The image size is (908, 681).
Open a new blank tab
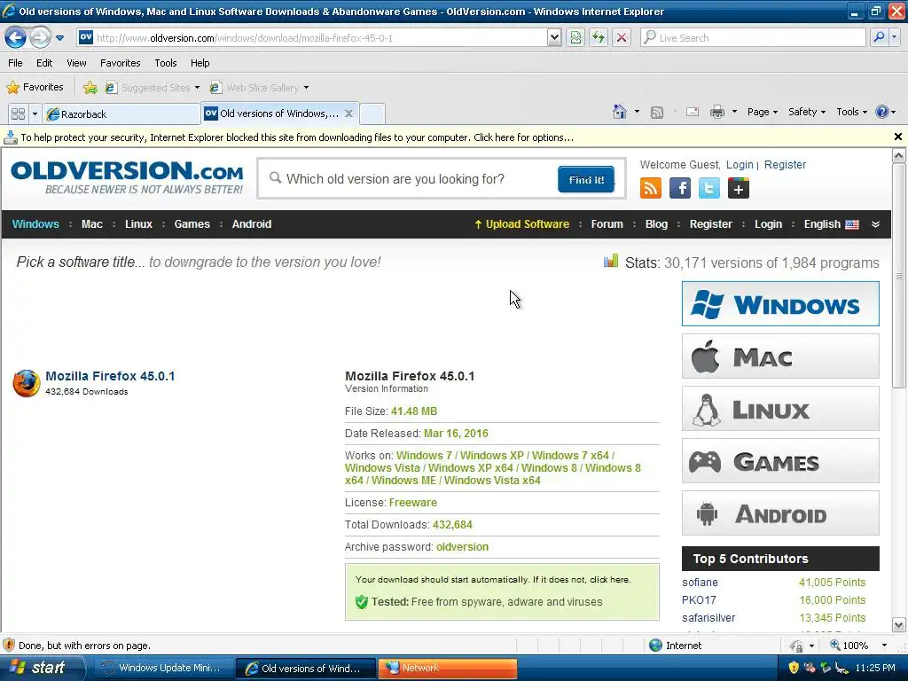372,114
